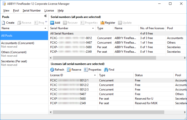Select license ending in 8012/2

(118, 85)
